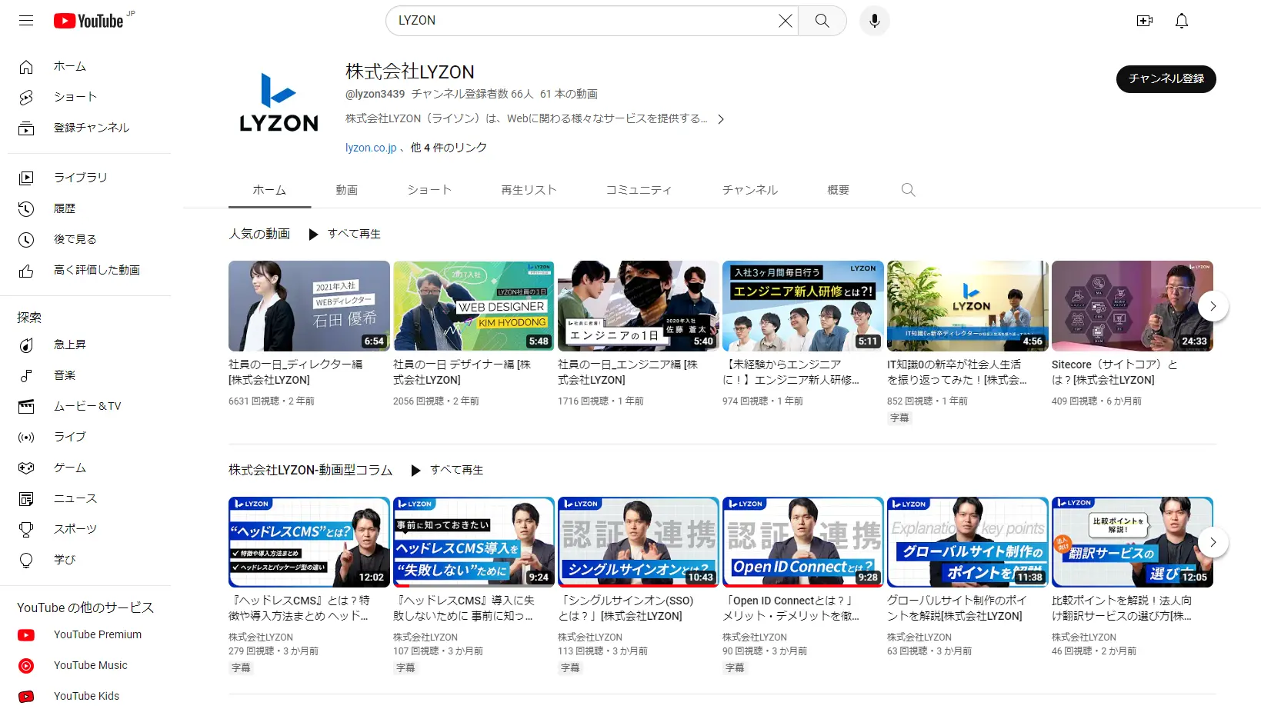1261x709 pixels.
Task: Open WEB DESIGNER KIM HYODONG thumbnail
Action: tap(474, 306)
